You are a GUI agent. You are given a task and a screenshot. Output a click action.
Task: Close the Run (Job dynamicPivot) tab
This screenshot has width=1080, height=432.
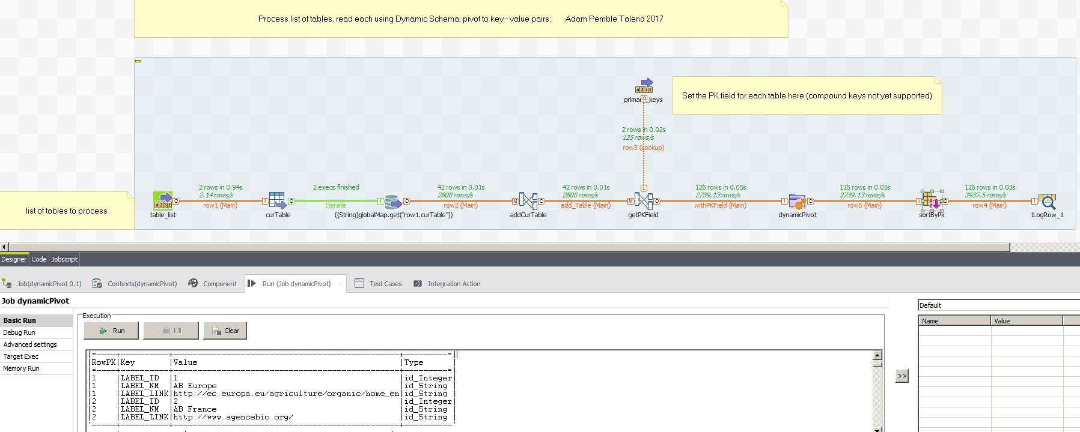341,284
